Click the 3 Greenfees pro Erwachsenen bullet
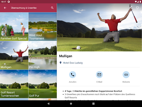142x107 pixels. (100, 96)
